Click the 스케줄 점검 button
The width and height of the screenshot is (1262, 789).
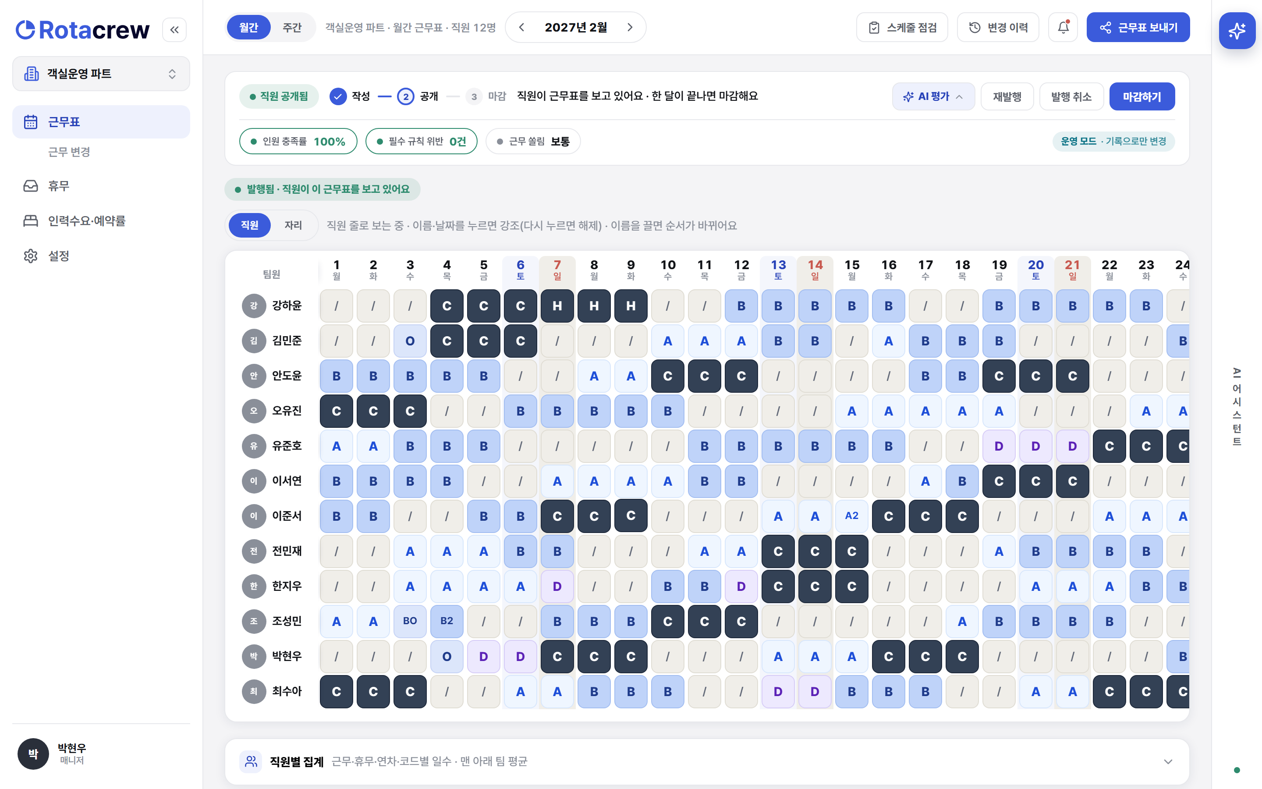point(902,27)
